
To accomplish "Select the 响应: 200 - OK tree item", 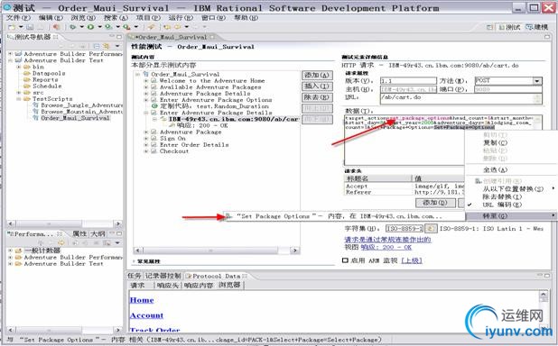I will click(202, 126).
